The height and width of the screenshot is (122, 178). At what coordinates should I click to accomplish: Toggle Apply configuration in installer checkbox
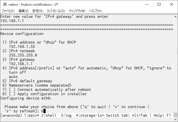[x=12, y=94]
